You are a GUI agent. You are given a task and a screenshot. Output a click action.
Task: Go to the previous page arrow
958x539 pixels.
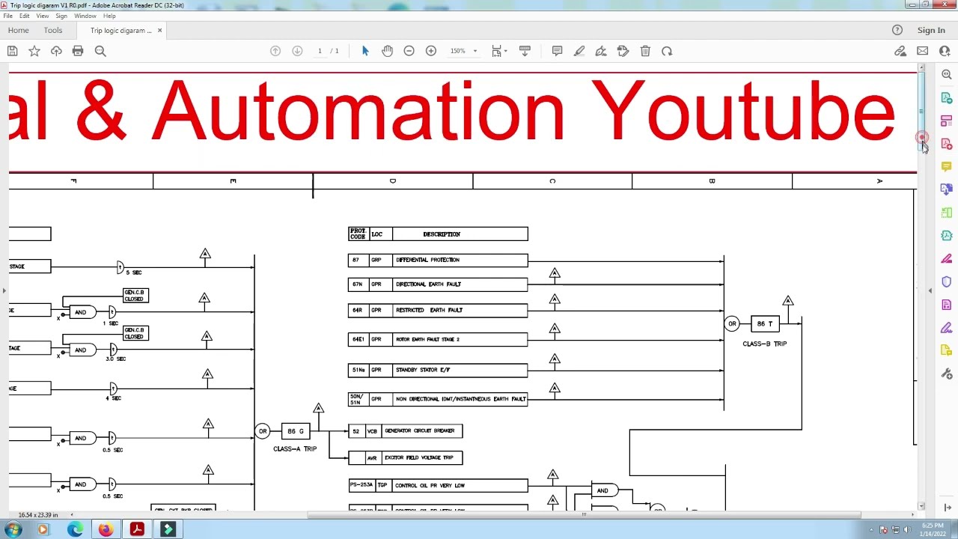pos(275,51)
